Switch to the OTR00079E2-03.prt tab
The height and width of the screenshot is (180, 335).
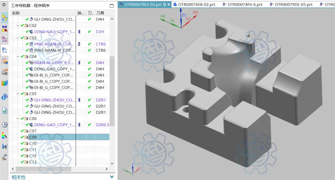click(x=143, y=4)
